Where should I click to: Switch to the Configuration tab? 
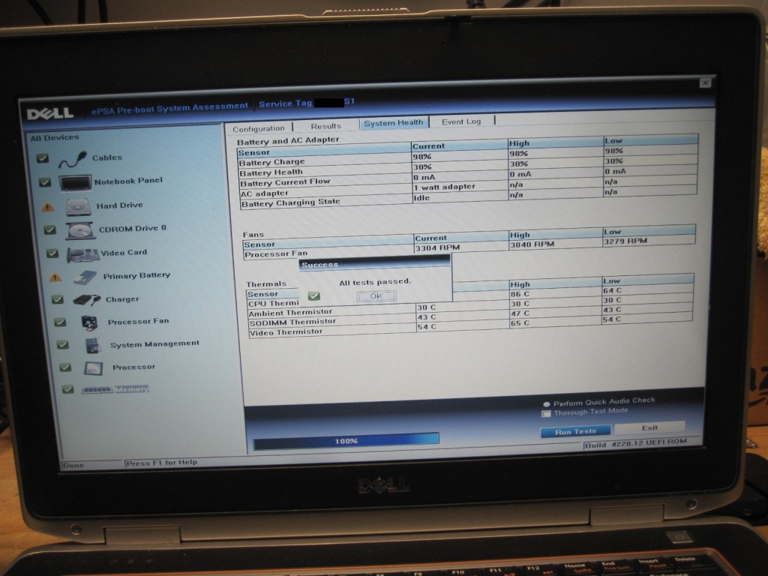[259, 128]
